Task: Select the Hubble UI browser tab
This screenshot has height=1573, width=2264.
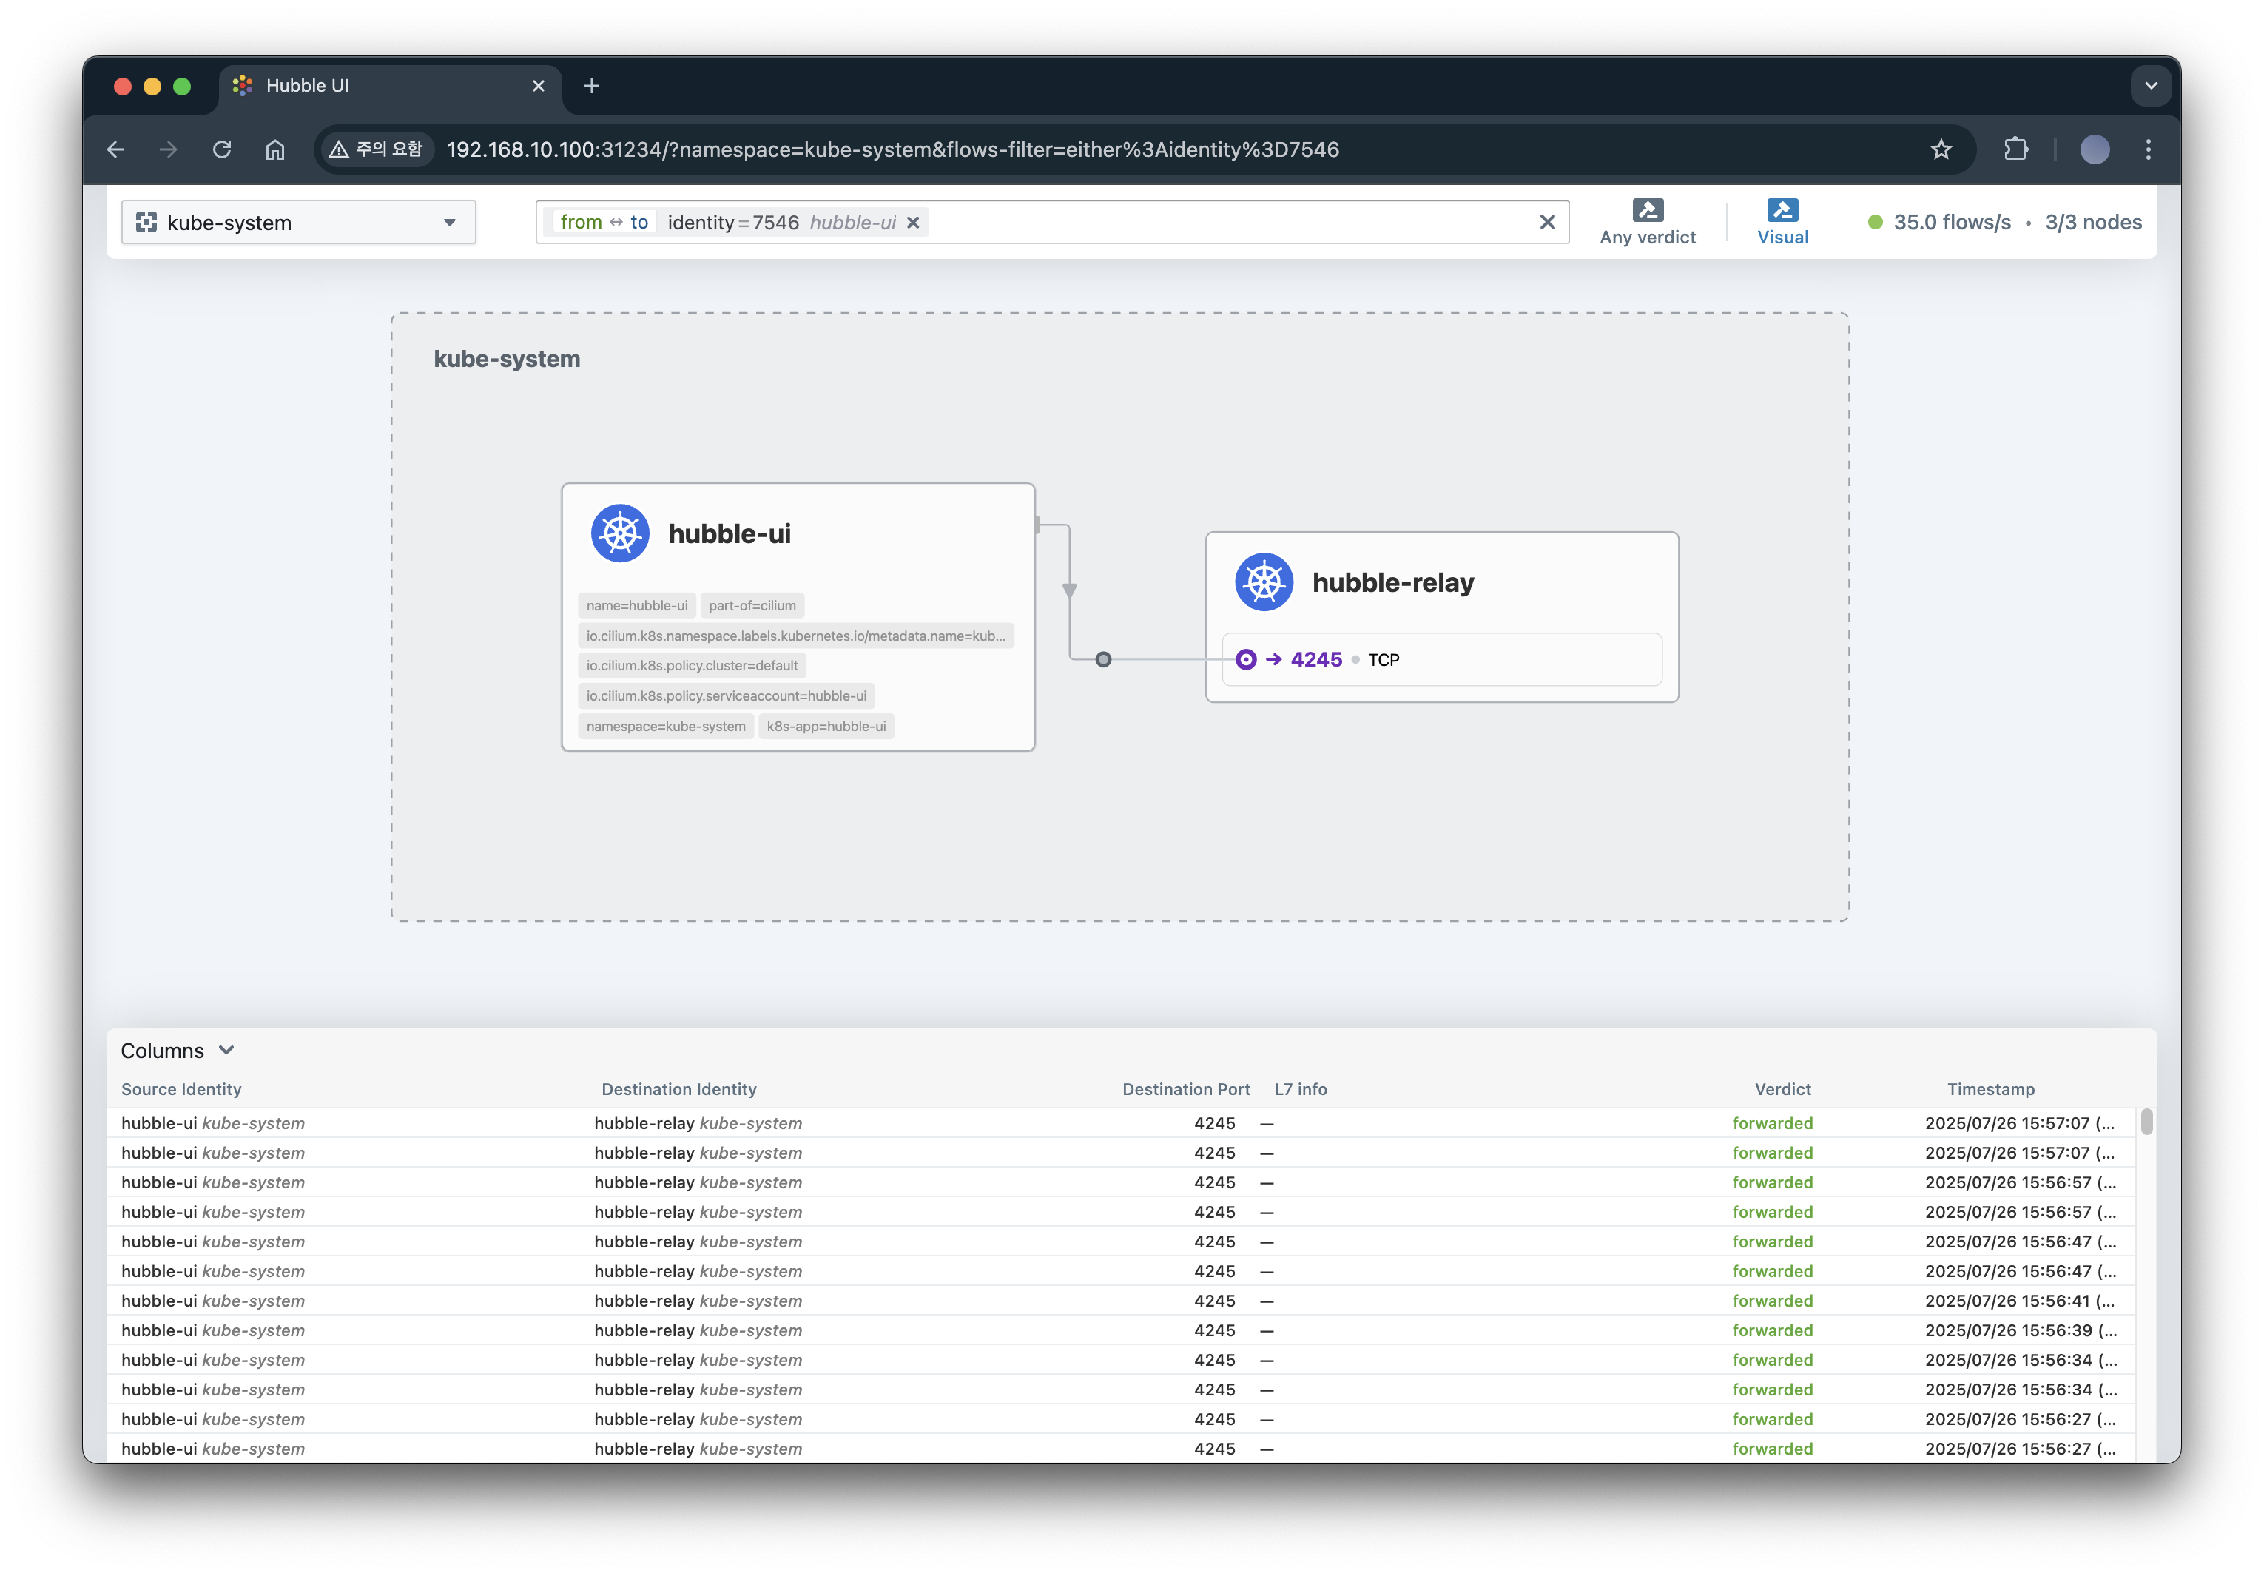Action: point(374,86)
